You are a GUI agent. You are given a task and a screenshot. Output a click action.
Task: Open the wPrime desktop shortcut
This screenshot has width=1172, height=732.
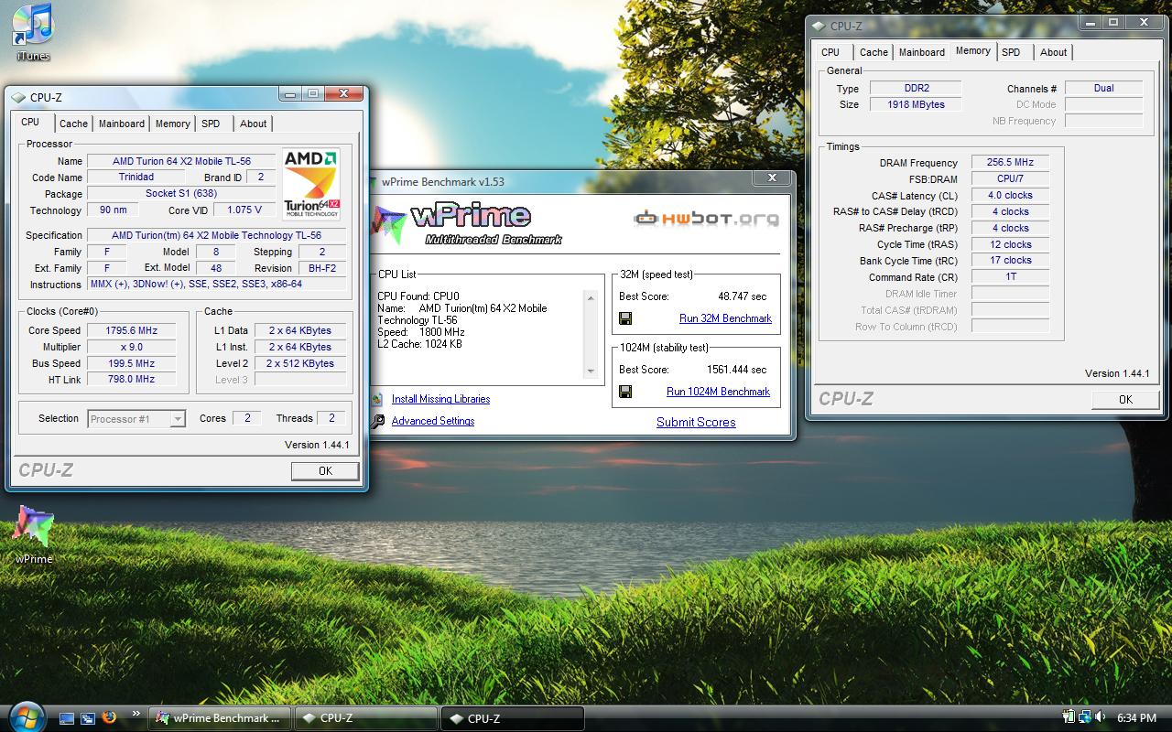point(33,535)
